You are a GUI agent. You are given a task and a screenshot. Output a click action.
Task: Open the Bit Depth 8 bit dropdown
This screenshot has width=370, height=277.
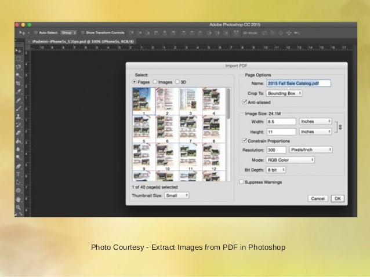click(276, 170)
